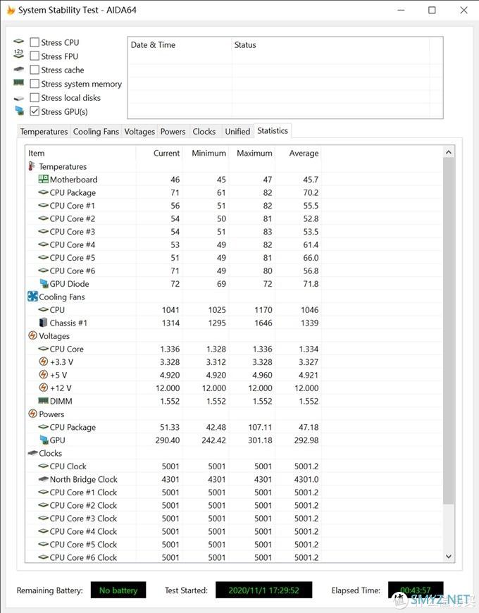The width and height of the screenshot is (479, 613).
Task: Click the Voltages lightning icon
Action: point(33,335)
